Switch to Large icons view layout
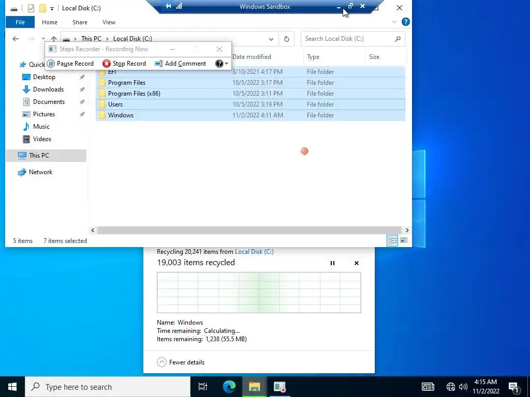Viewport: 530px width, 397px height. click(x=404, y=241)
